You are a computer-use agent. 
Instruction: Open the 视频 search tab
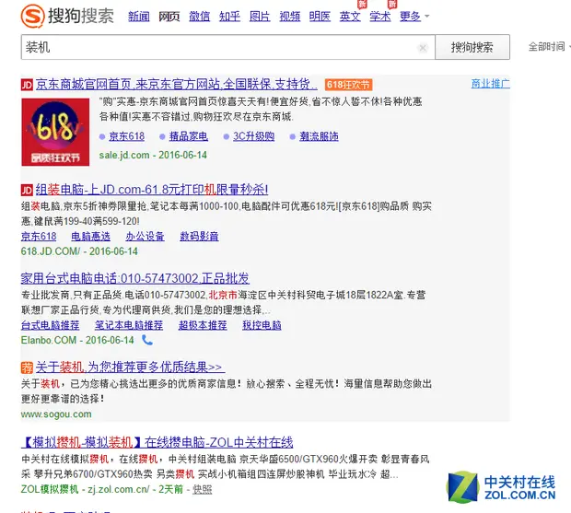point(290,17)
